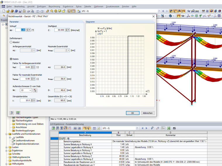Click the ke0 factor input field
The width and height of the screenshot is (222, 166).
point(25,67)
